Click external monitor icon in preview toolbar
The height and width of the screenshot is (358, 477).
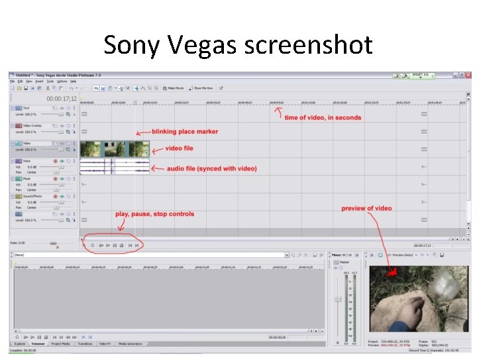(380, 255)
